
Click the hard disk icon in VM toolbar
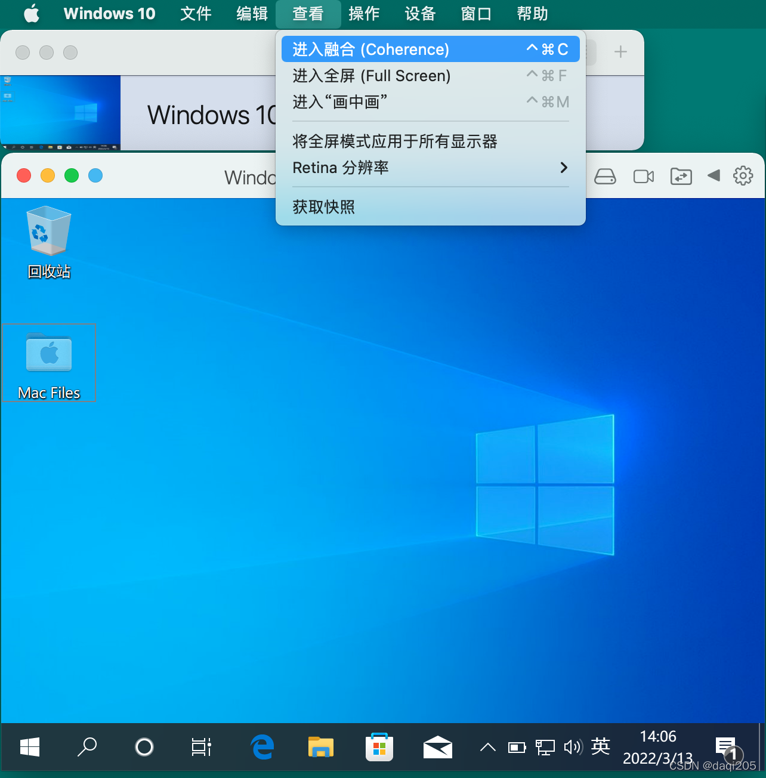tap(605, 176)
